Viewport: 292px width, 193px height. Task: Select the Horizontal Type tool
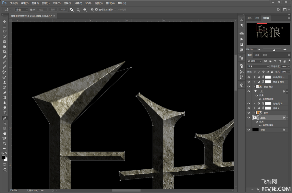(5, 113)
